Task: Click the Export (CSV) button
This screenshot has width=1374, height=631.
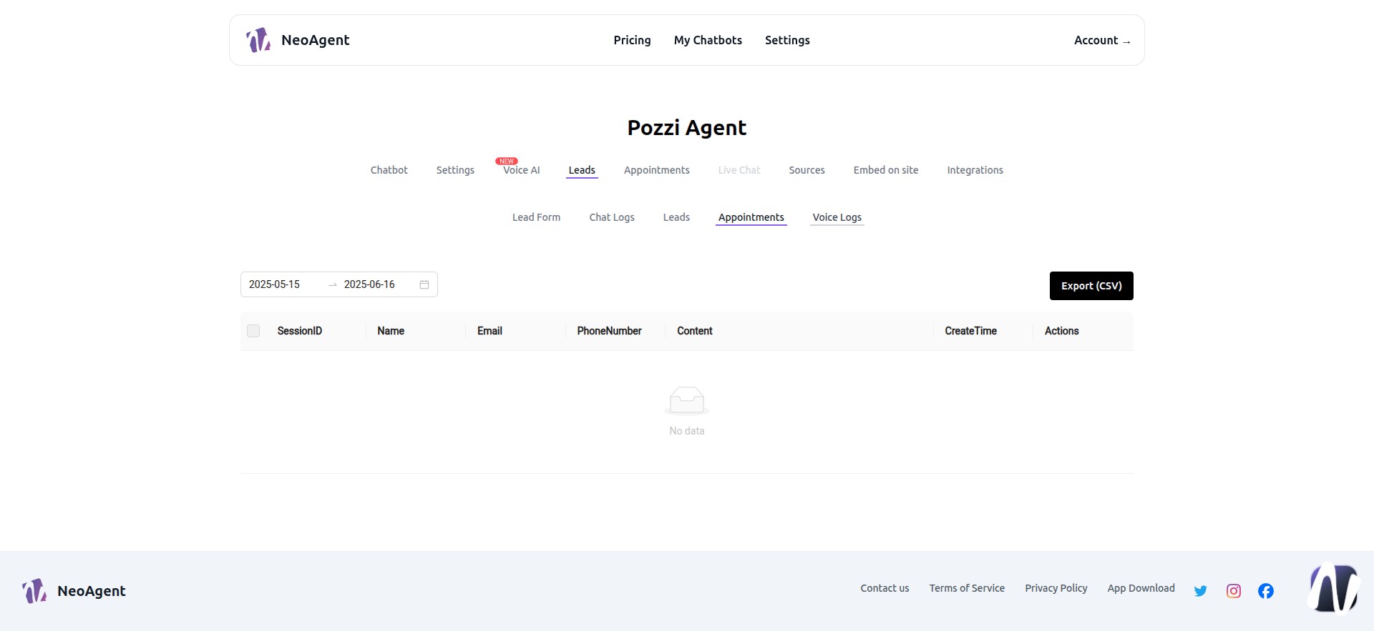Action: (1091, 286)
